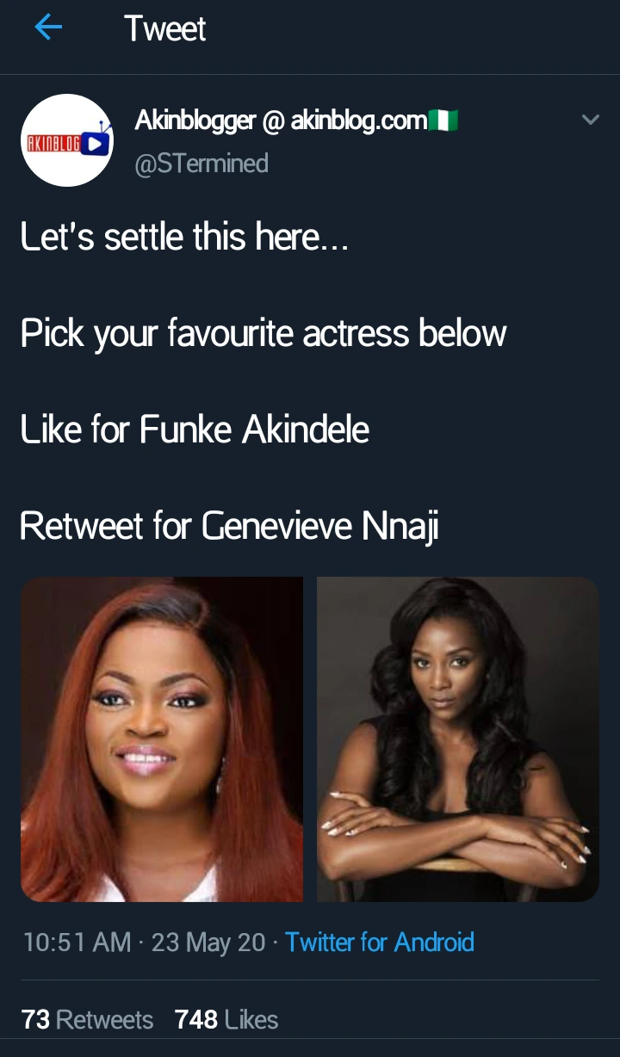Tap the 23 May 20 date

(x=208, y=942)
